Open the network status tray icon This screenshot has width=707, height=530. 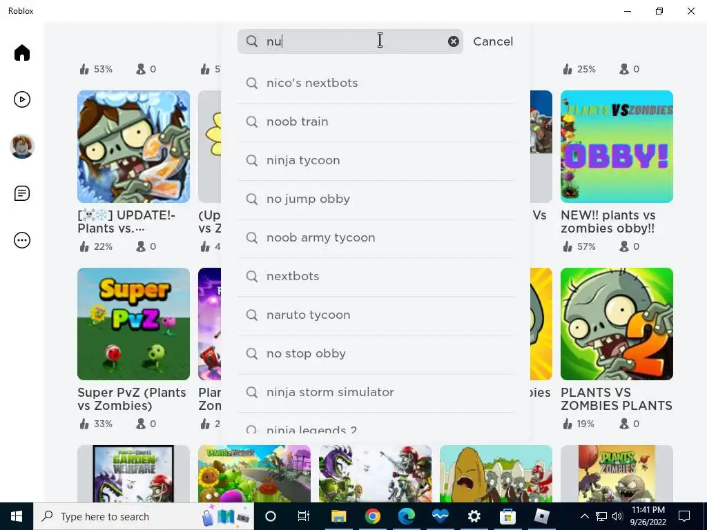click(601, 516)
